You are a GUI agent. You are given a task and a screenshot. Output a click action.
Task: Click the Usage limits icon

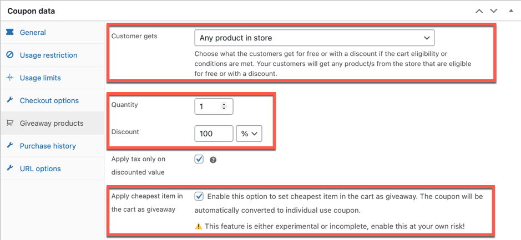pos(10,78)
